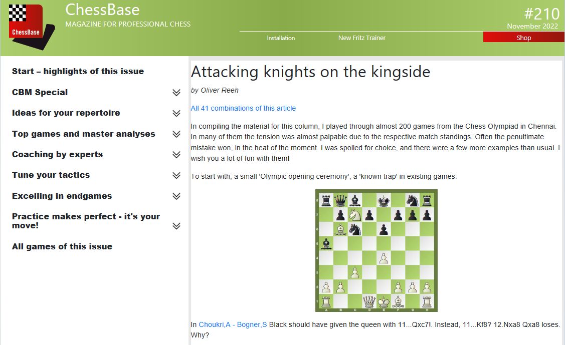This screenshot has height=345, width=565.
Task: Select the black knight on c6
Action: pos(355,229)
